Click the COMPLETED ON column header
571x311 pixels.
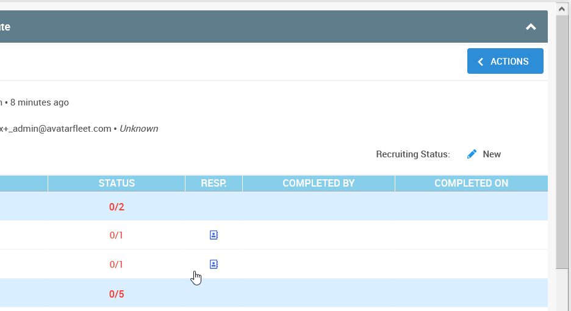click(471, 183)
